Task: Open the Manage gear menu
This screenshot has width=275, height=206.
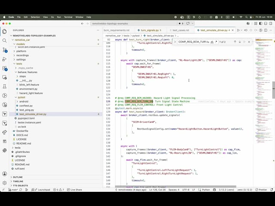Action: click(5, 183)
